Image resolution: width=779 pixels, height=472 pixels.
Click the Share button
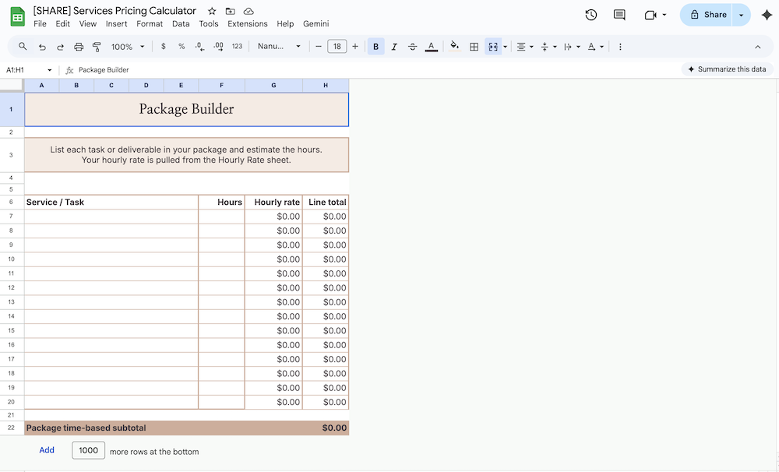click(708, 15)
